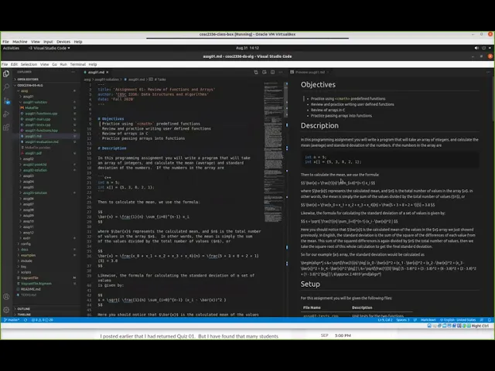Open Vagrantfile in explorer
Image resolution: width=495 pixels, height=371 pixels.
tap(29, 278)
